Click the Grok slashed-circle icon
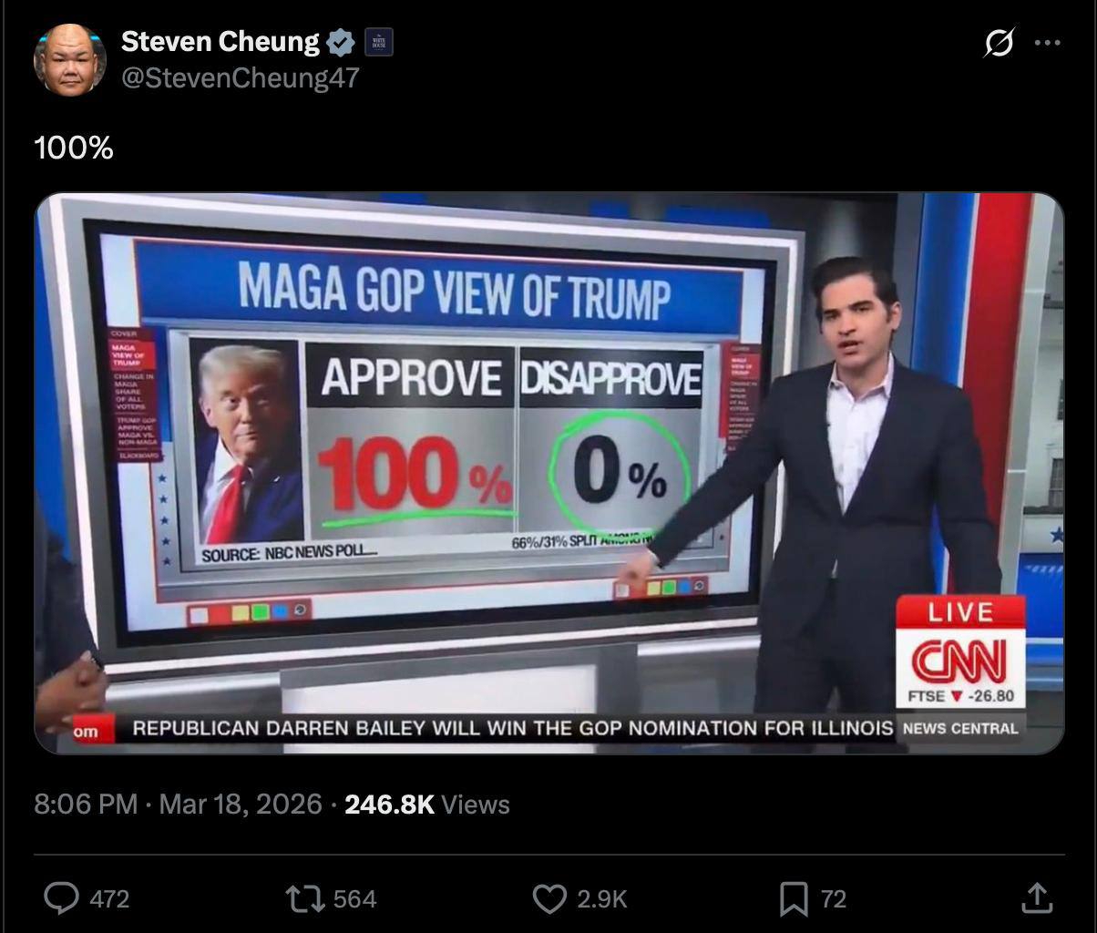 pos(1000,43)
